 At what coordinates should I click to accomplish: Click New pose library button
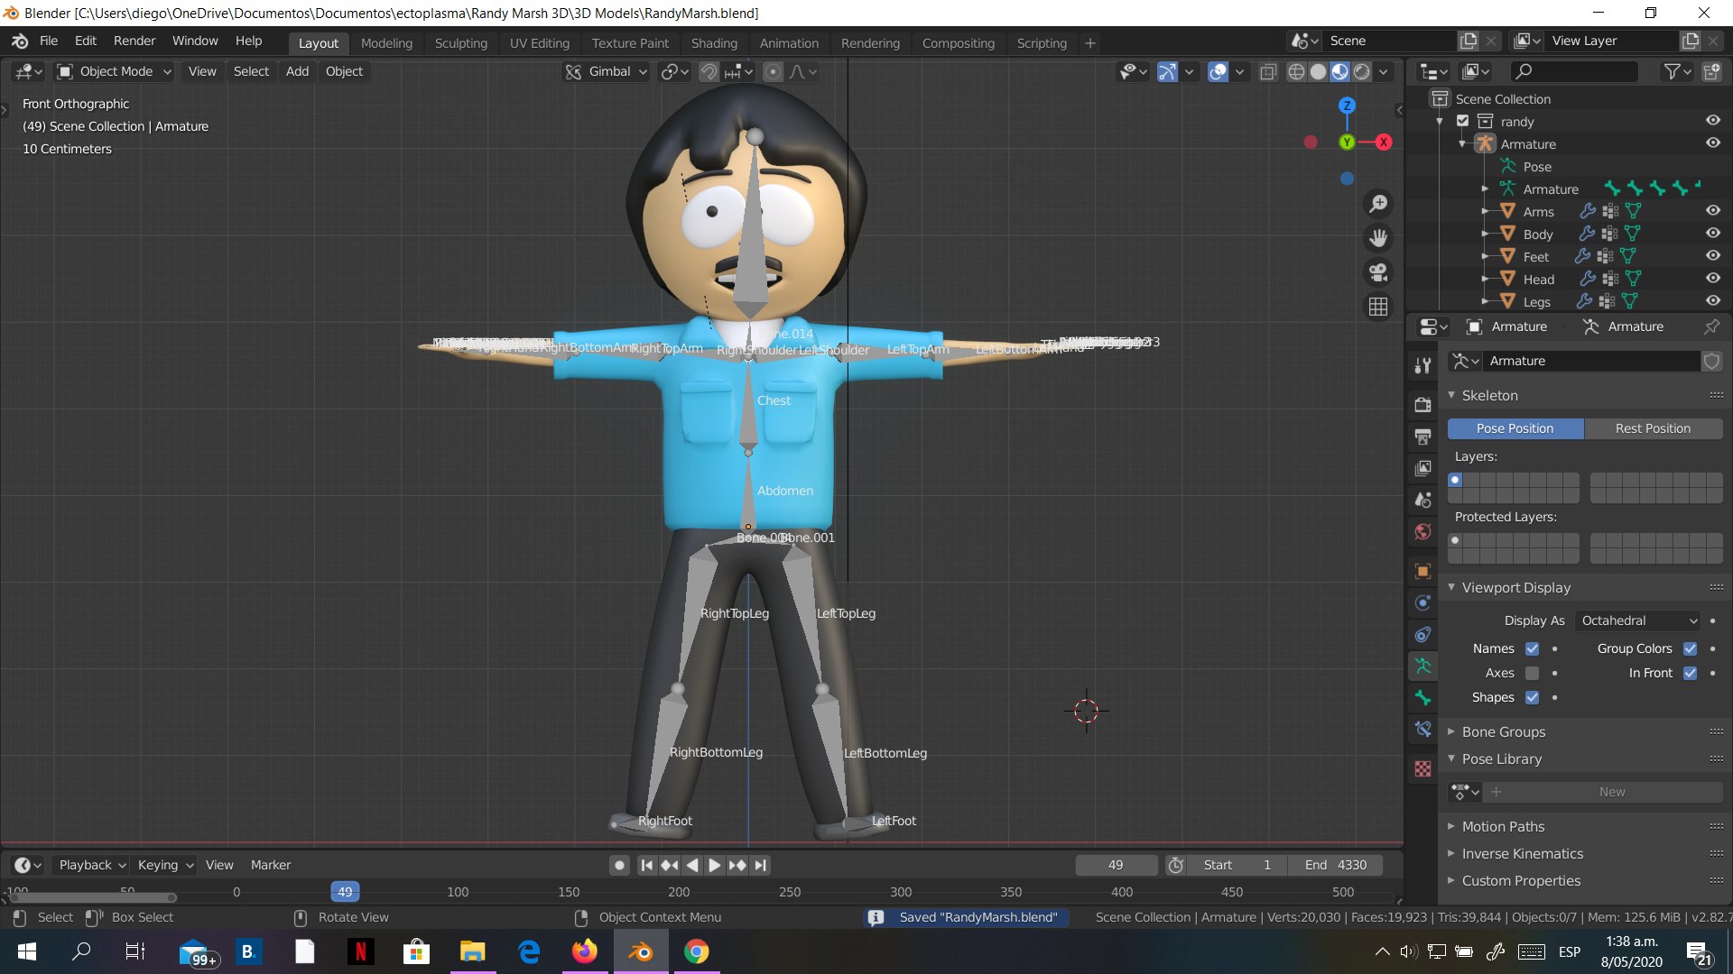click(1612, 792)
